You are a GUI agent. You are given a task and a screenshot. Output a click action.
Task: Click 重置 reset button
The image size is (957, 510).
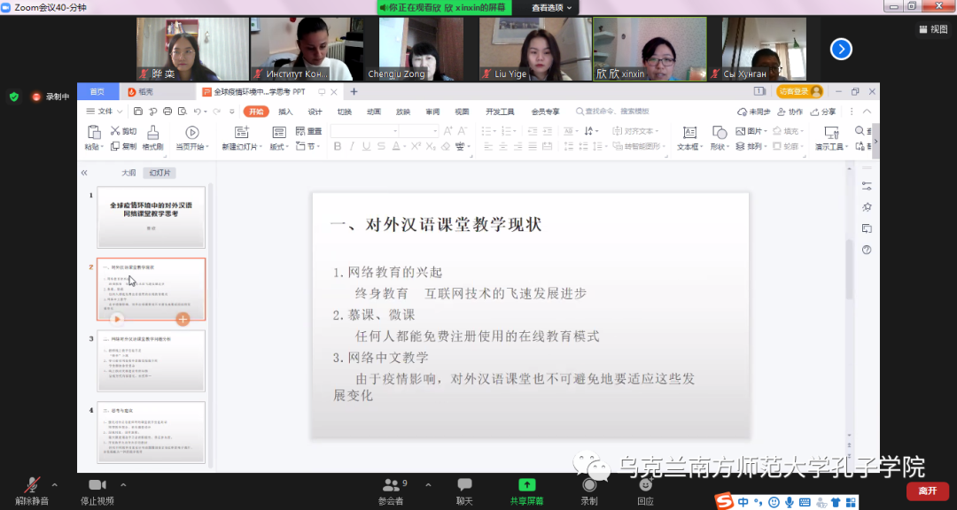[309, 131]
